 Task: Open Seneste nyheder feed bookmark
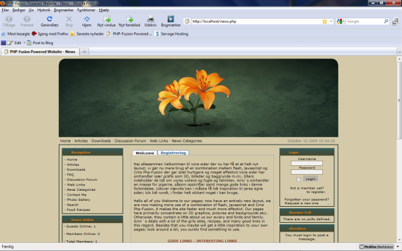[x=87, y=34]
